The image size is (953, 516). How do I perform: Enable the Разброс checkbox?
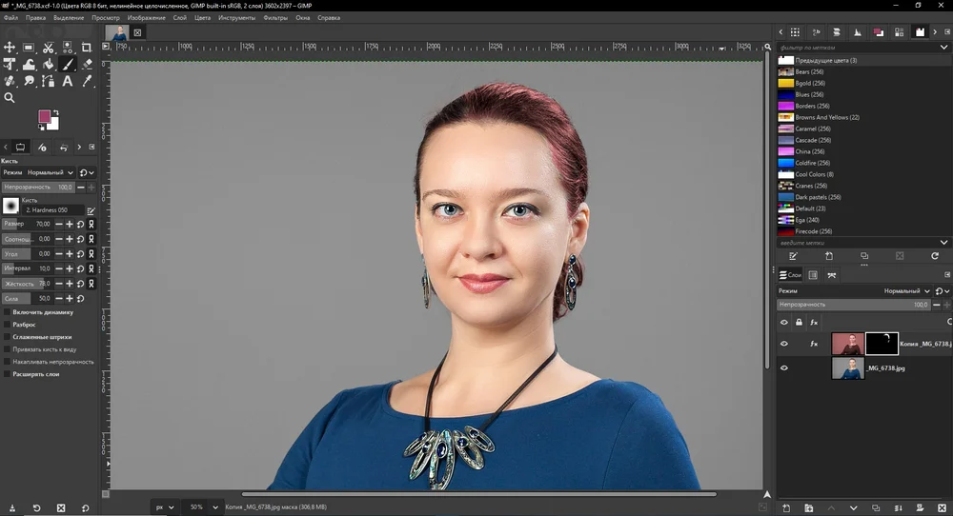[x=8, y=325]
